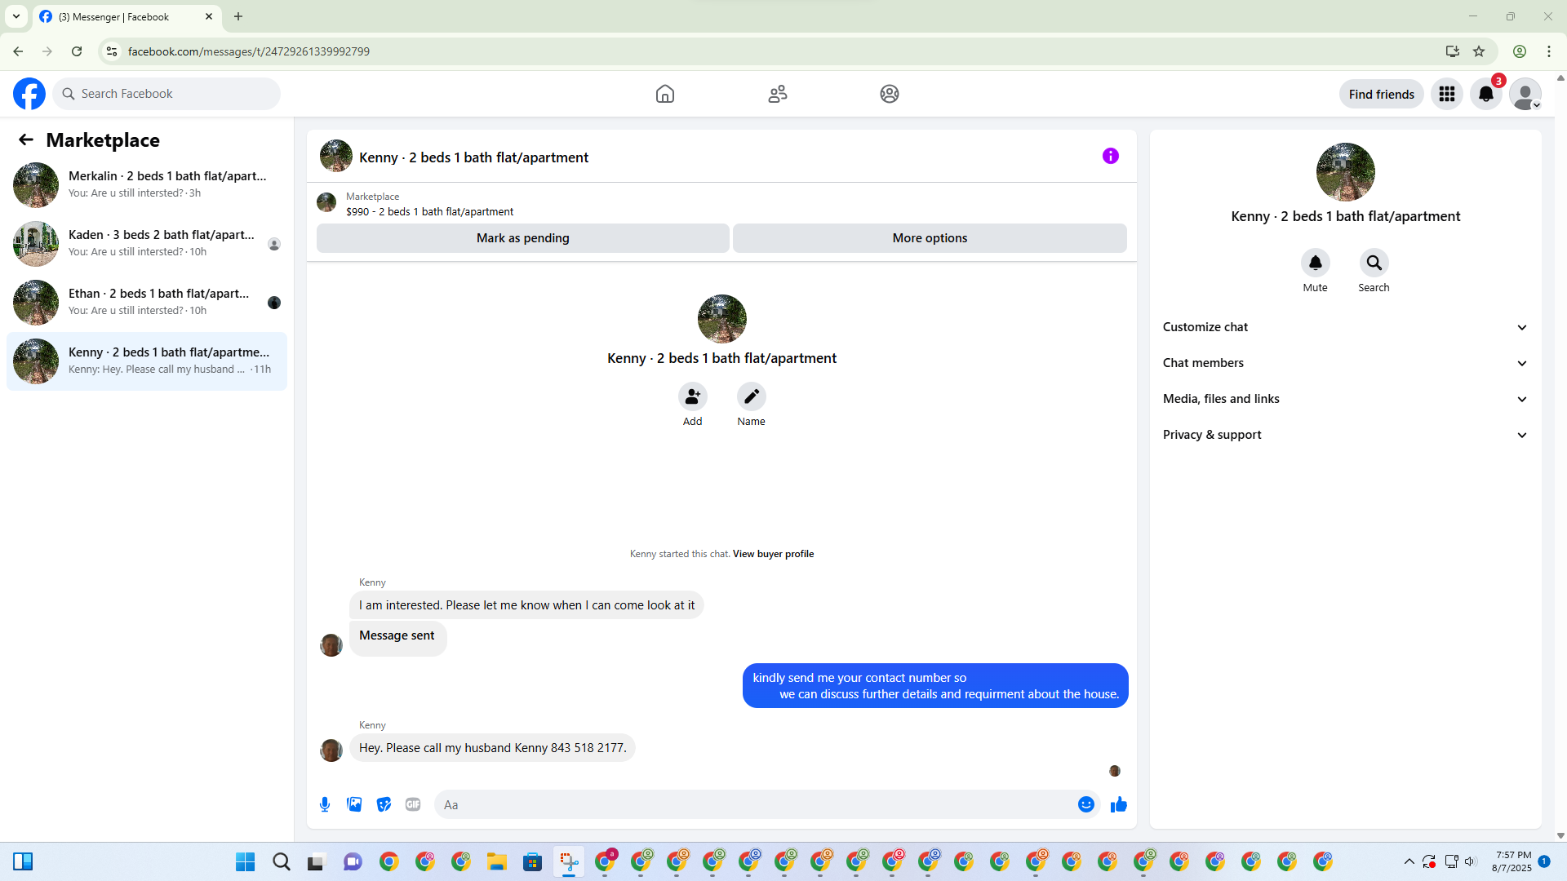Open Kenny's large avatar in right panel

[x=1346, y=172]
